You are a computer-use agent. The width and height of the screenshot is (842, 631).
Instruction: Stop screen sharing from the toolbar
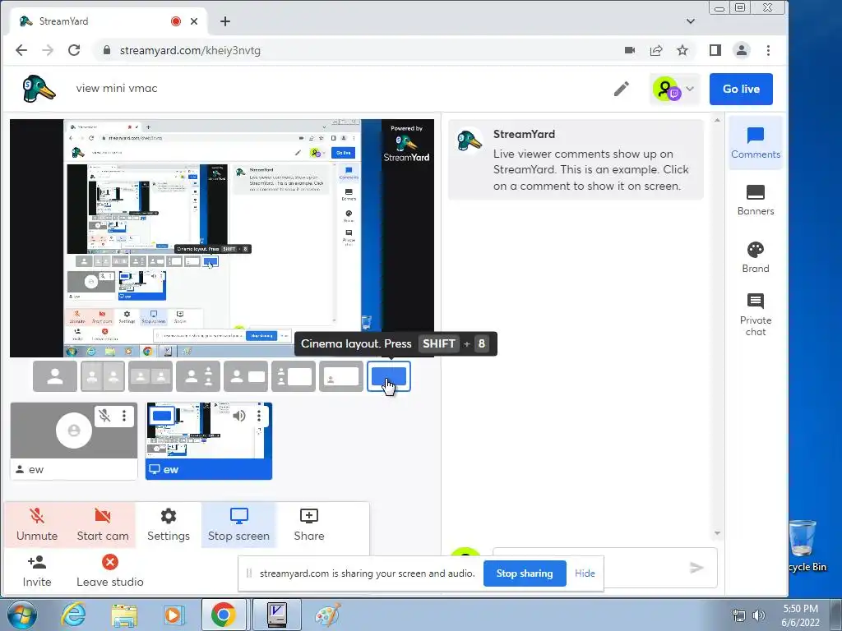(x=239, y=525)
